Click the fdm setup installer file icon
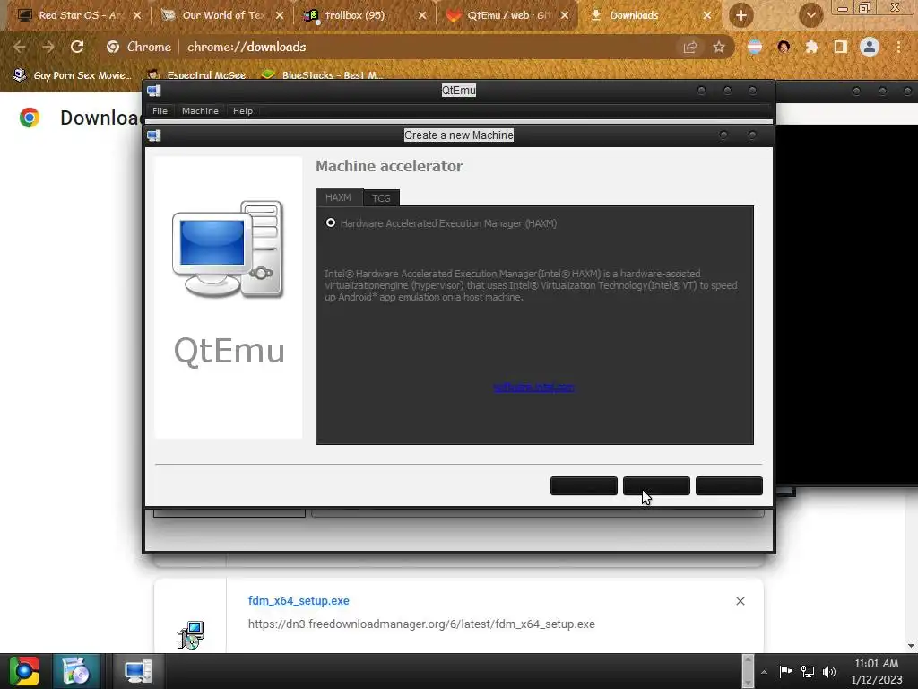918x689 pixels. (190, 635)
